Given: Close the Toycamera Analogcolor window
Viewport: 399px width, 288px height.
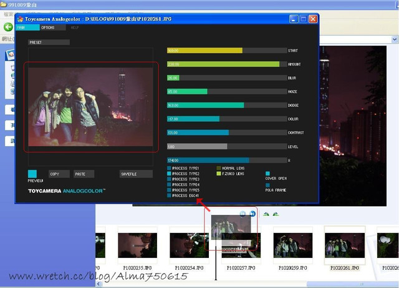Looking at the screenshot, I should pyautogui.click(x=313, y=19).
